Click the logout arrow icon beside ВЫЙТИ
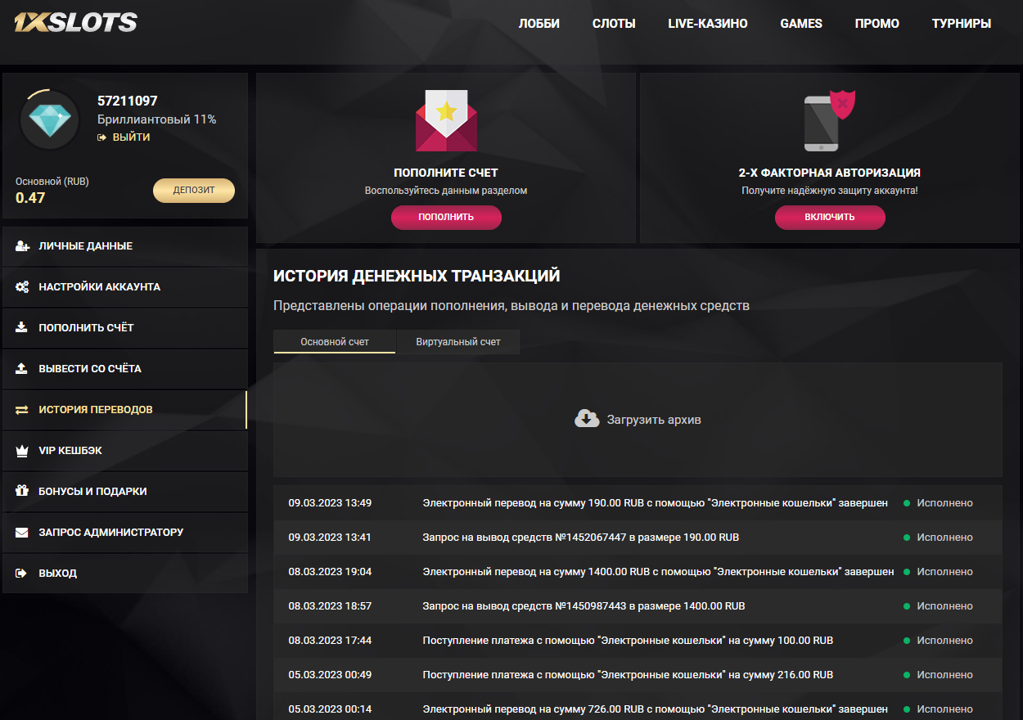The image size is (1023, 720). (102, 137)
